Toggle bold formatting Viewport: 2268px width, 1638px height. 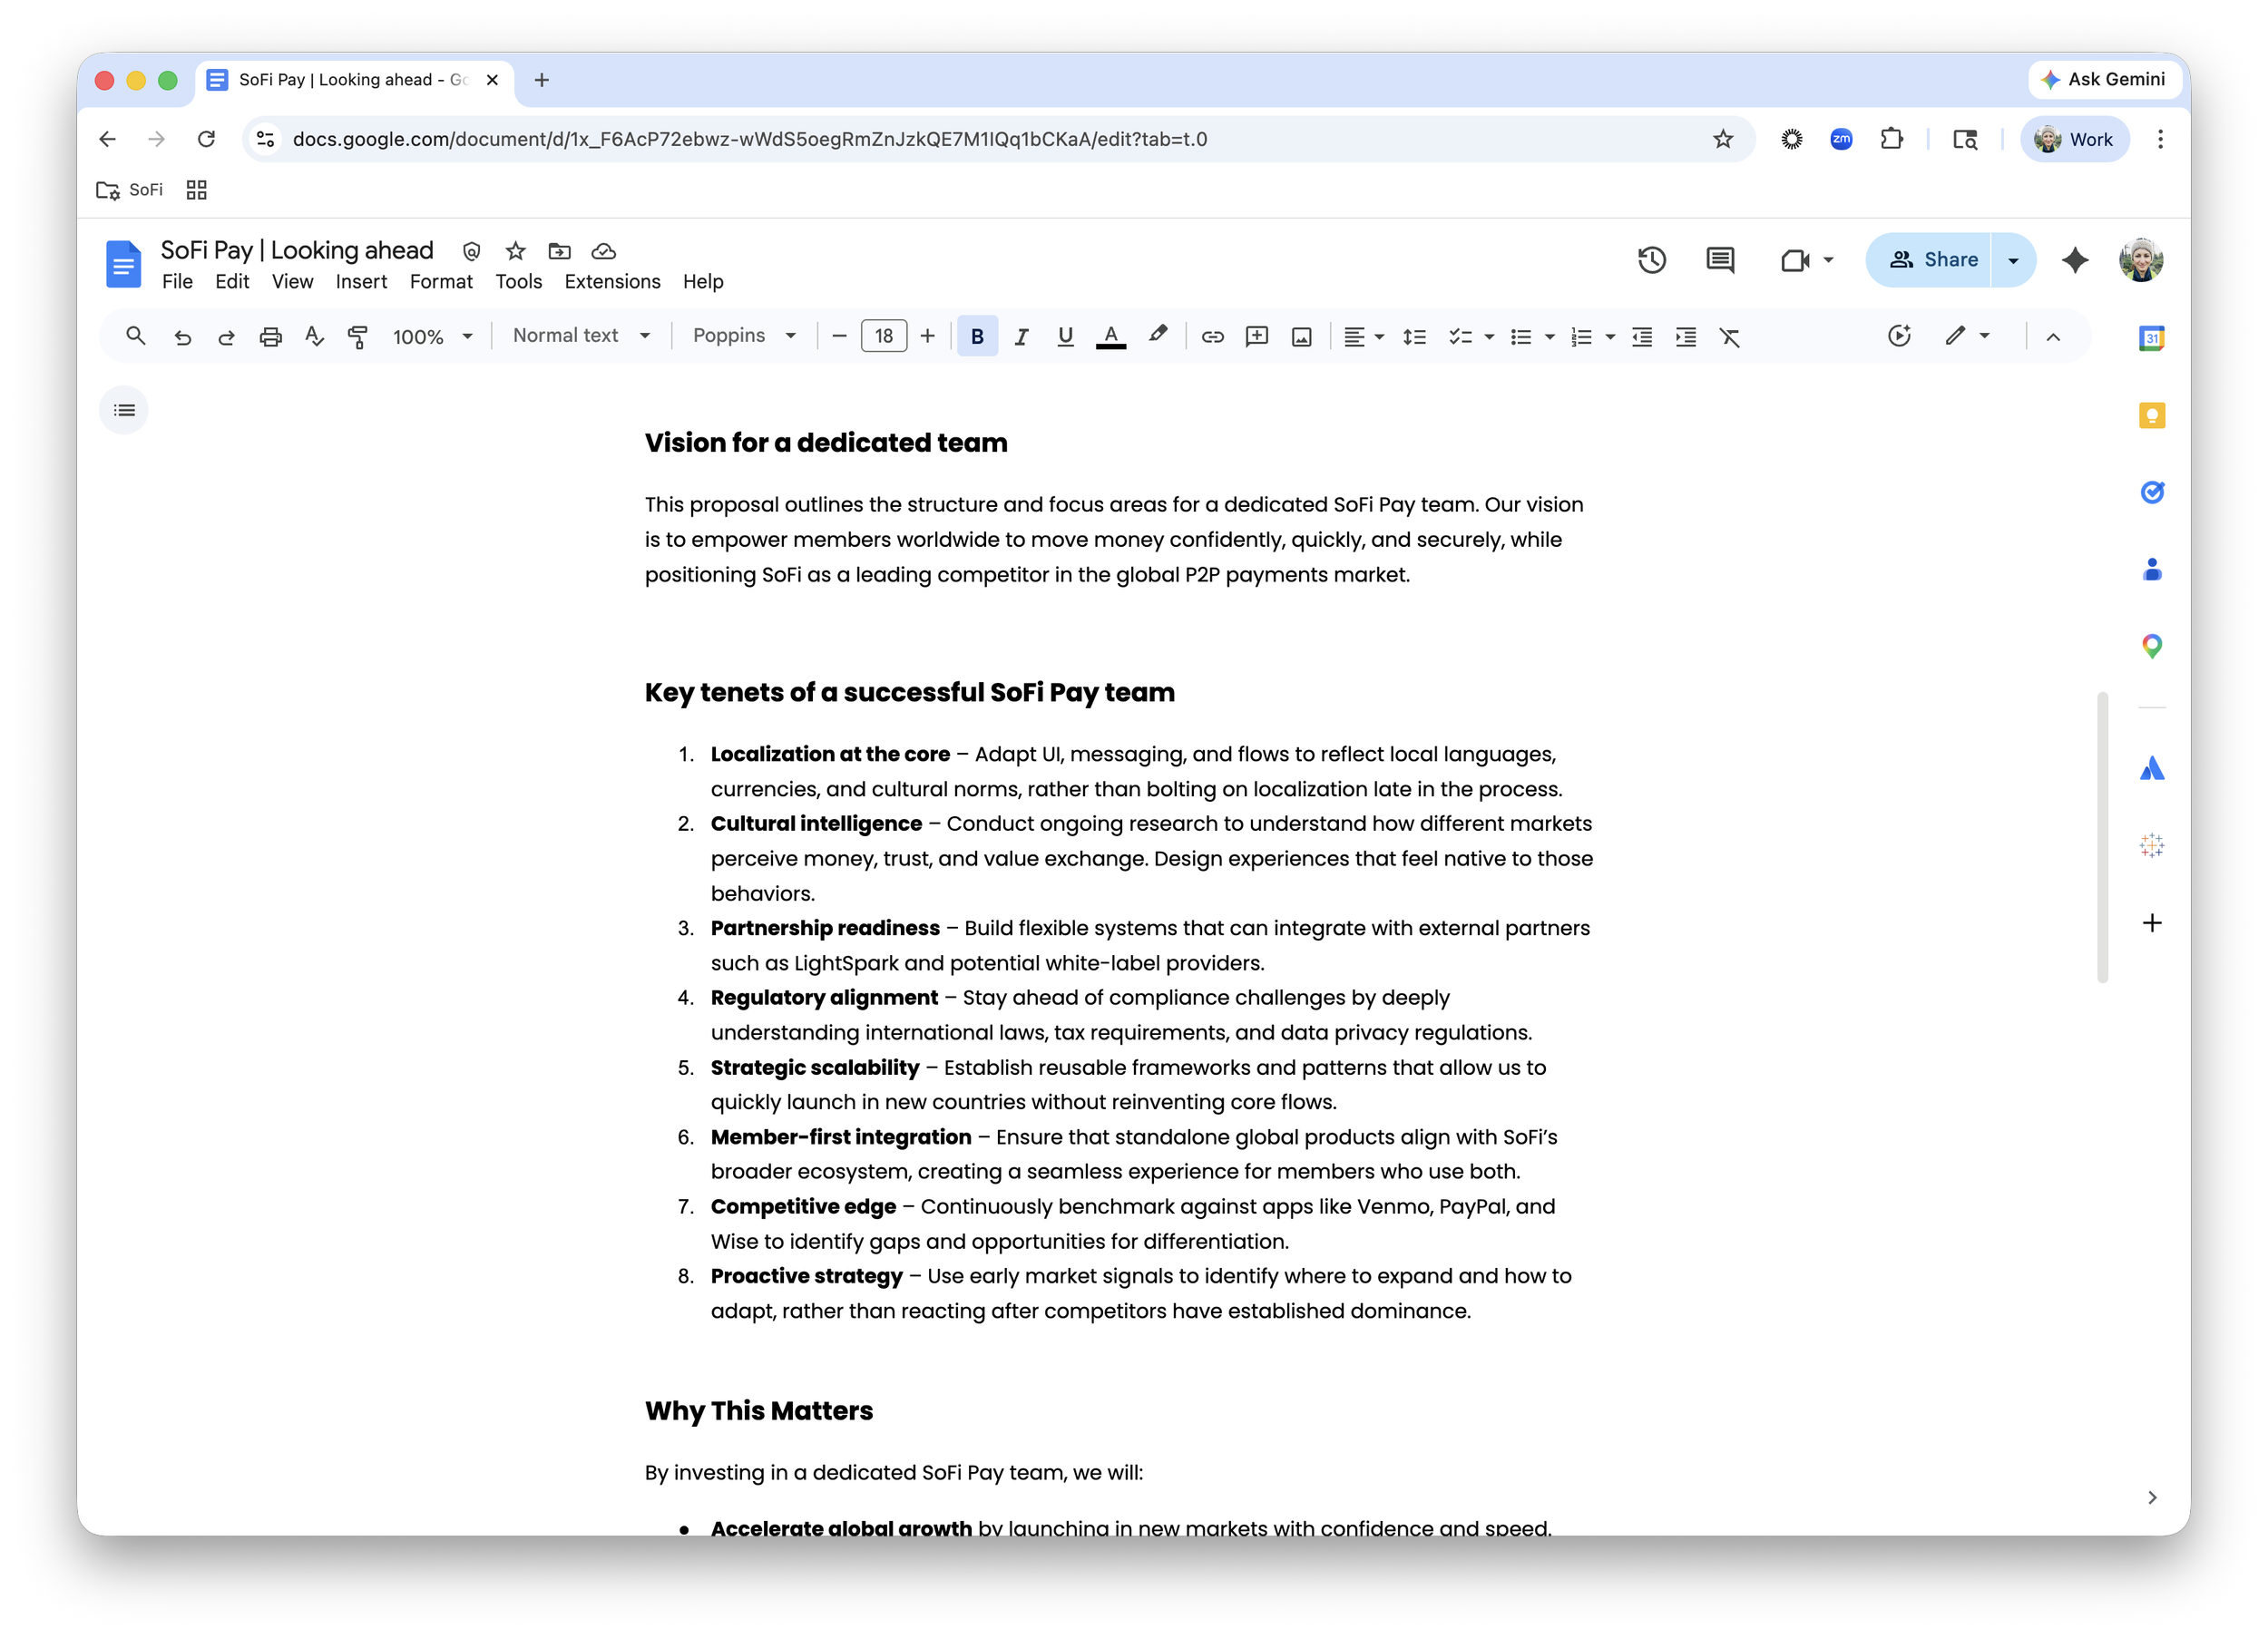point(977,337)
